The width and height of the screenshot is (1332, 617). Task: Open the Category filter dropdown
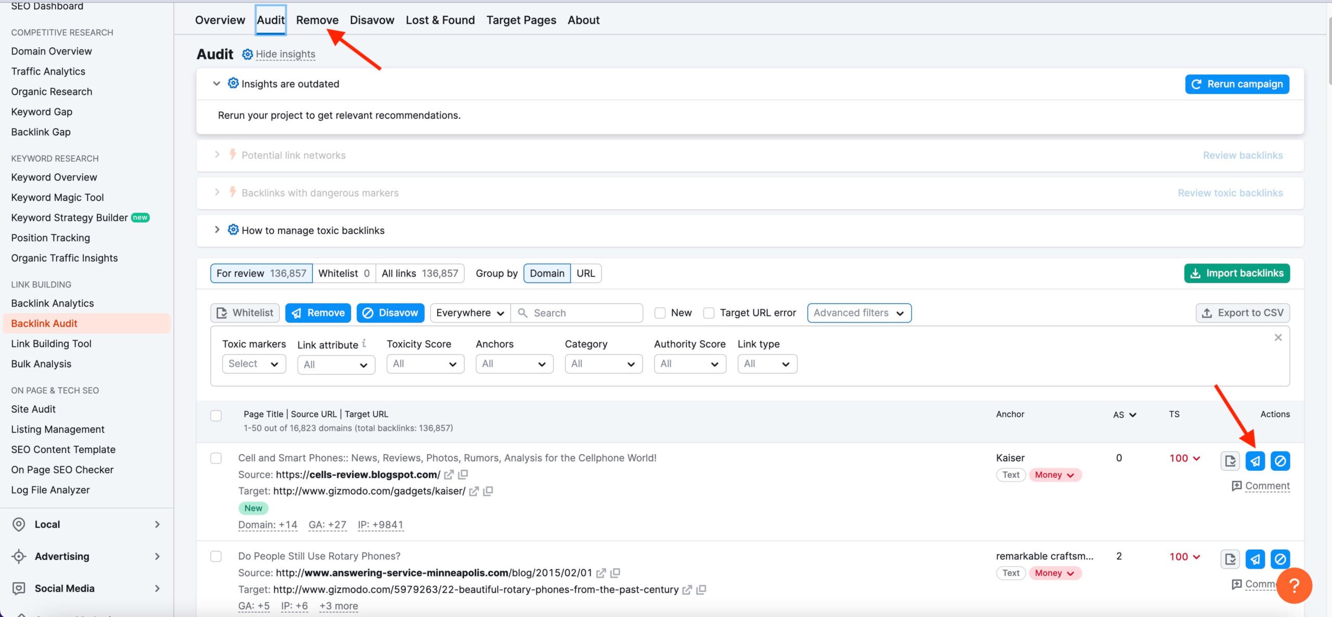[x=604, y=364]
